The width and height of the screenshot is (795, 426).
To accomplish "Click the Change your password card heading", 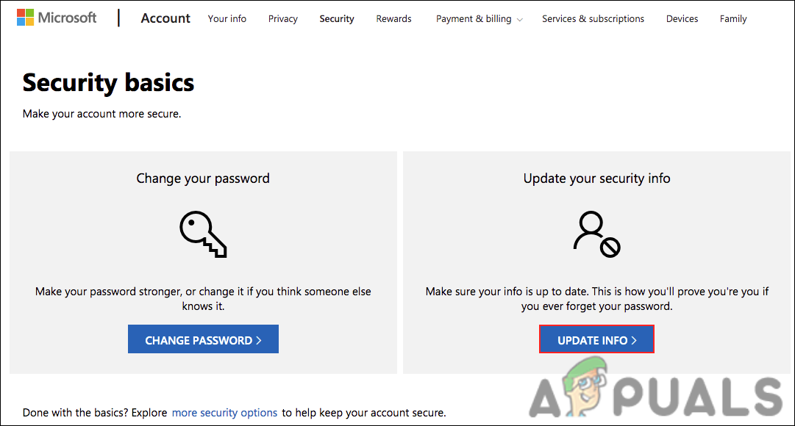I will (203, 178).
